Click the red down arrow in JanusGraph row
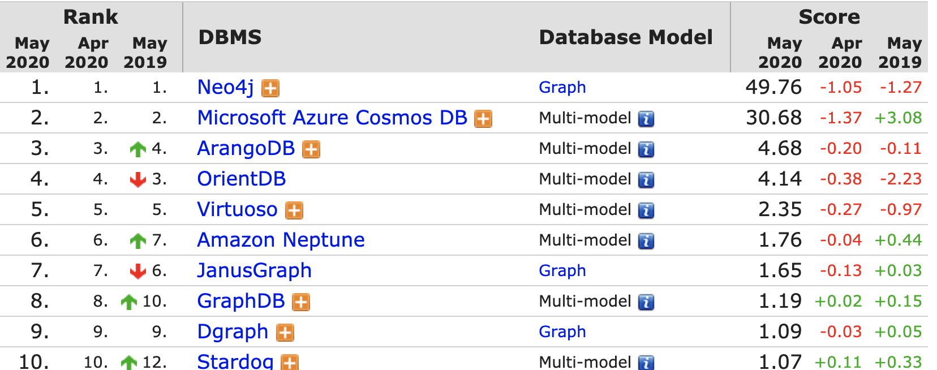 (138, 272)
